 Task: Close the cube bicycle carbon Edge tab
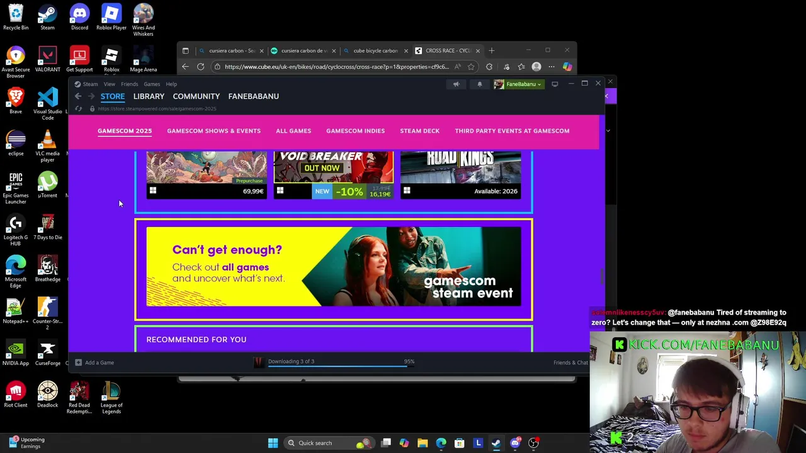click(x=406, y=50)
